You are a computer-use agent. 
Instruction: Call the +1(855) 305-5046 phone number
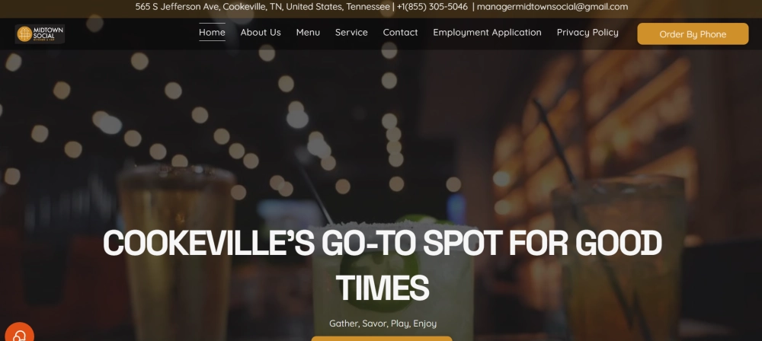[x=432, y=7]
